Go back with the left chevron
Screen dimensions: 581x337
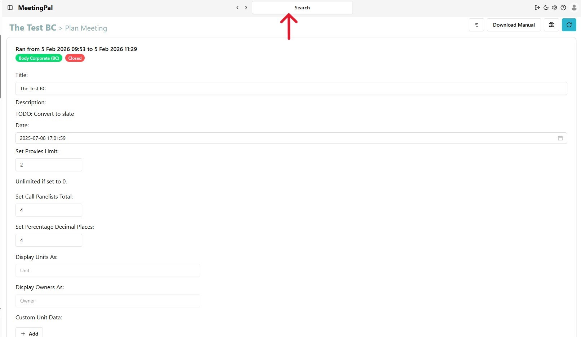238,8
